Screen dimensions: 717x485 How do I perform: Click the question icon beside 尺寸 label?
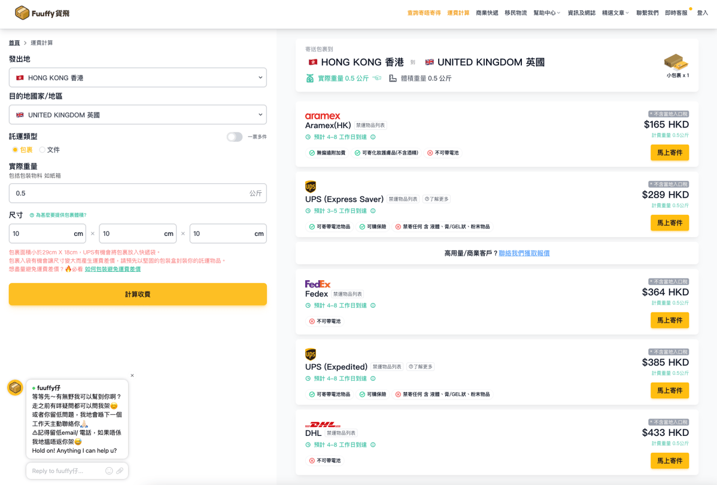coord(32,215)
